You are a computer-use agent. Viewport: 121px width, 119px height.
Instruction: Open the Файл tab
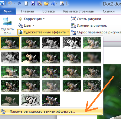pos(8,11)
